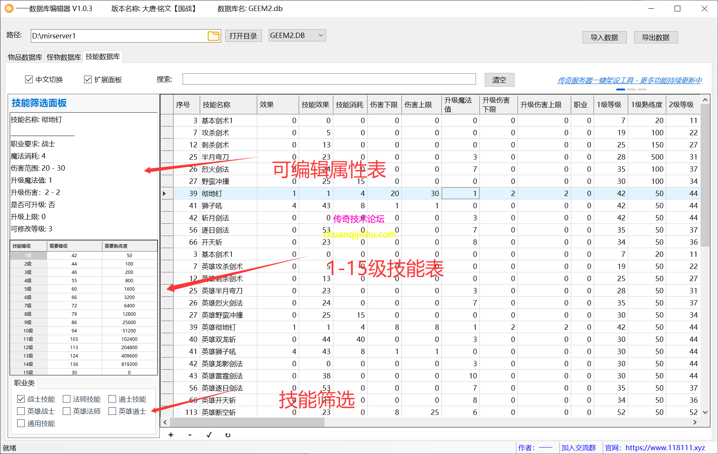718x454 pixels.
Task: Click the 导入数据 button
Action: (x=604, y=37)
